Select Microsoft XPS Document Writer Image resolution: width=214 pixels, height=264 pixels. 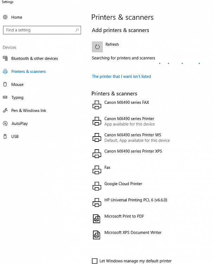point(133,233)
